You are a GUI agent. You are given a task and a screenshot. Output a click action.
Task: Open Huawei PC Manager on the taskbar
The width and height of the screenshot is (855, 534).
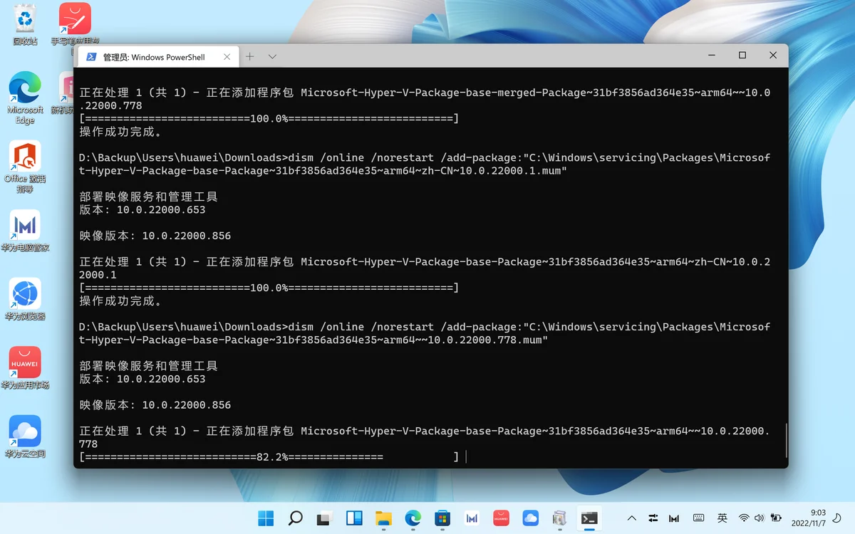(472, 518)
